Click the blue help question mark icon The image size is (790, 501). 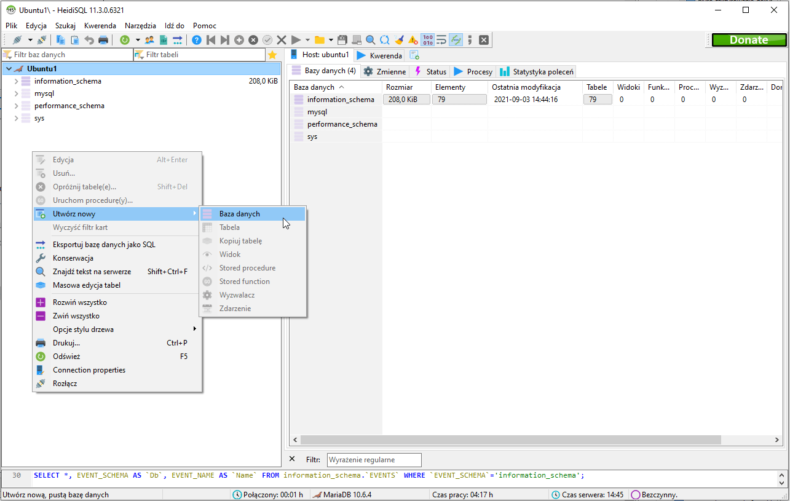click(197, 40)
